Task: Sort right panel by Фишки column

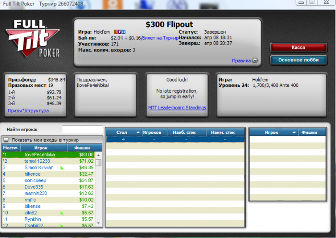Action: click(x=312, y=132)
